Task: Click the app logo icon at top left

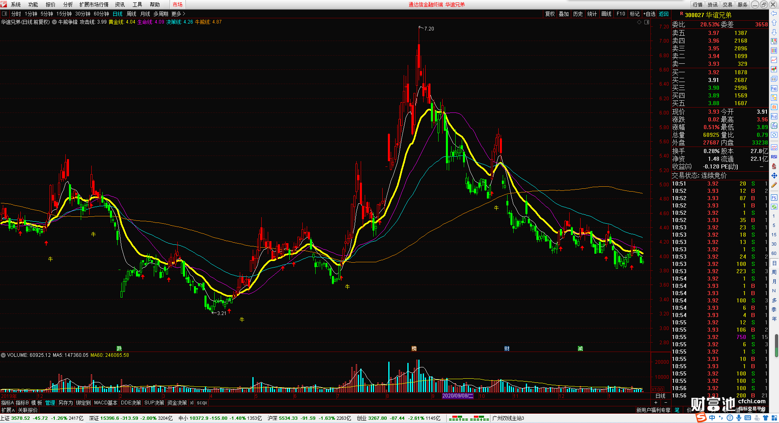Action: tap(4, 4)
